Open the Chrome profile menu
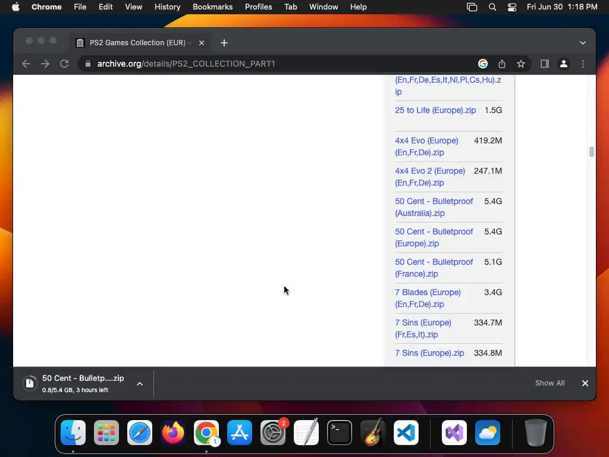609x457 pixels. (x=564, y=64)
